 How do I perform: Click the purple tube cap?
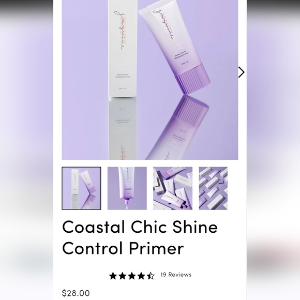click(193, 79)
